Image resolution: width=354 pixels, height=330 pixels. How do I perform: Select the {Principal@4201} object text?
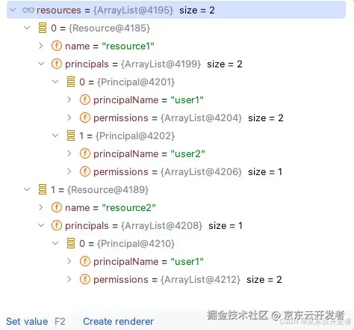[x=136, y=82]
